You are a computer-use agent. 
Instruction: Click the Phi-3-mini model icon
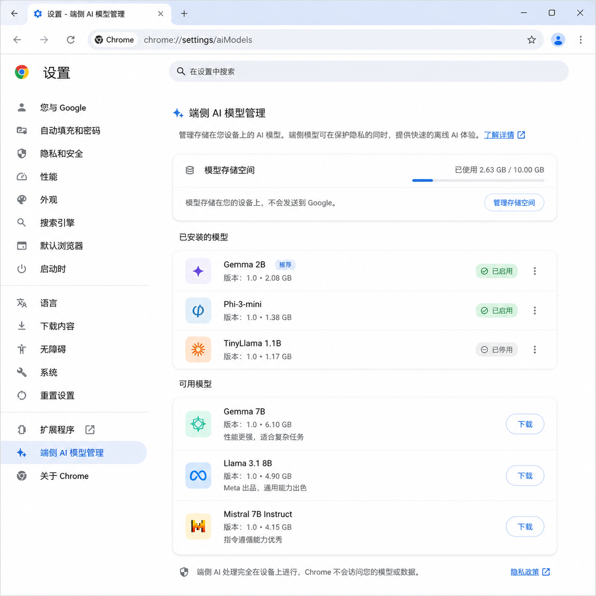[198, 310]
